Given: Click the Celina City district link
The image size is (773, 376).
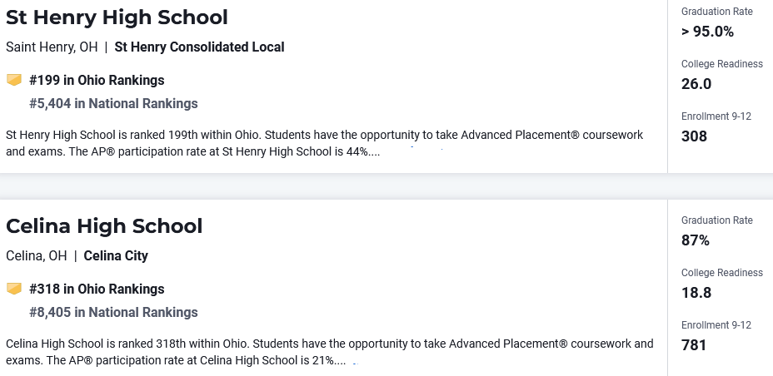Looking at the screenshot, I should coord(116,256).
